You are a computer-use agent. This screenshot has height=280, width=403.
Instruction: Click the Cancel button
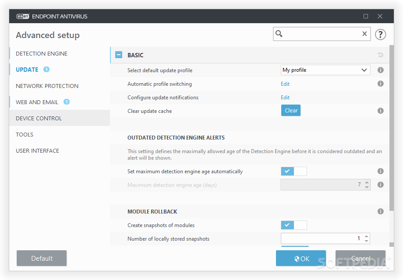tap(361, 258)
